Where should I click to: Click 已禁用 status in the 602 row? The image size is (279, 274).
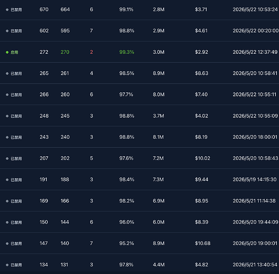click(14, 31)
